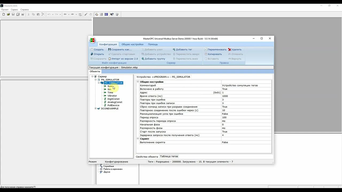Viewport: 342px width, 192px height.
Task: Select Другие in MasterSCADA background tree
Action: click(107, 172)
